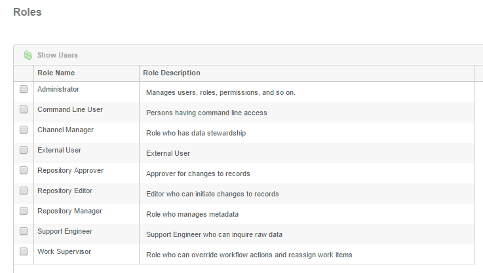Mark the Repository Manager checkbox
This screenshot has height=273, width=483.
[x=24, y=211]
